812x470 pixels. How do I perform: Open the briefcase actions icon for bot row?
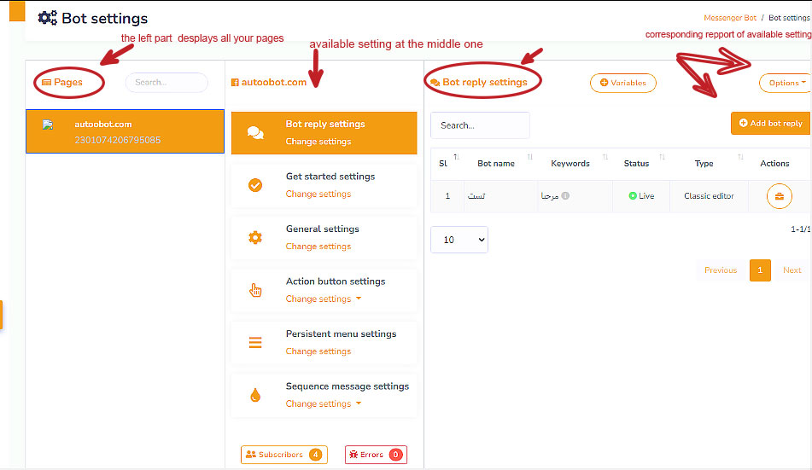tap(780, 196)
